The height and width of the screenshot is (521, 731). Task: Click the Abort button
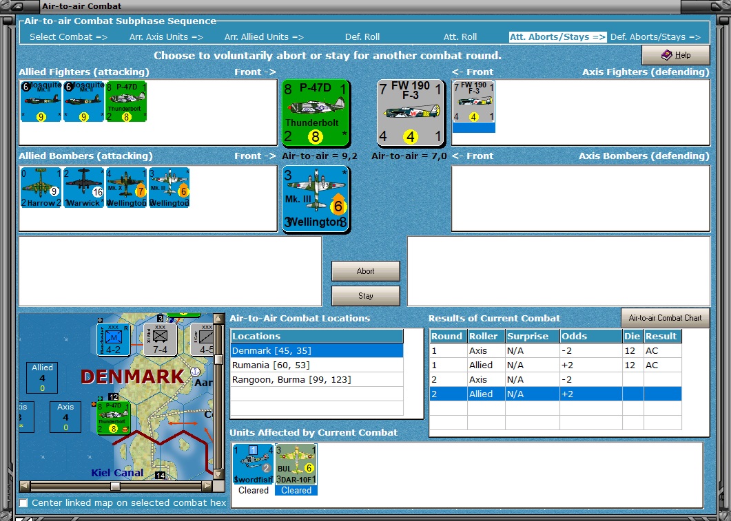365,271
